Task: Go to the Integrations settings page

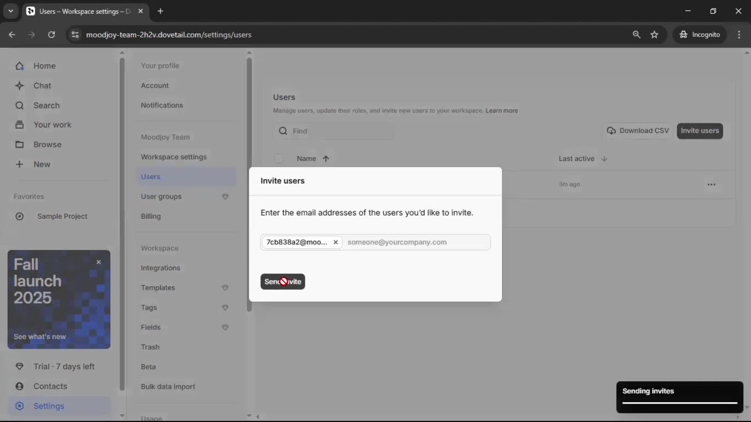Action: pyautogui.click(x=160, y=268)
